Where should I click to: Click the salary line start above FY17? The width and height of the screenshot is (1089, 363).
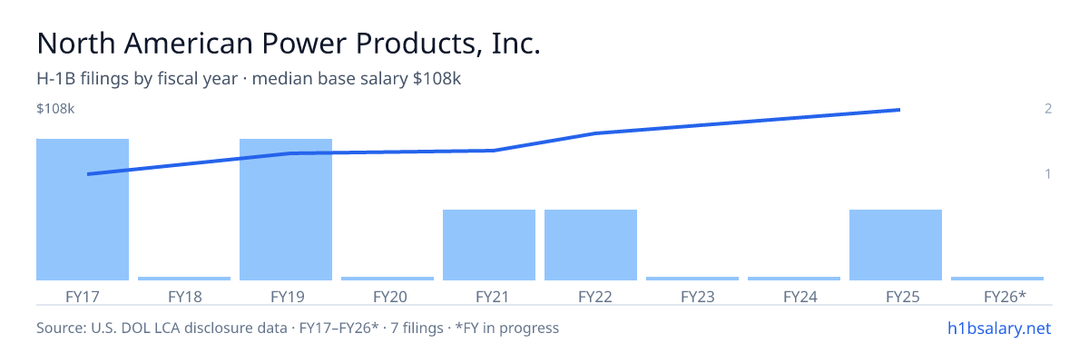(89, 173)
